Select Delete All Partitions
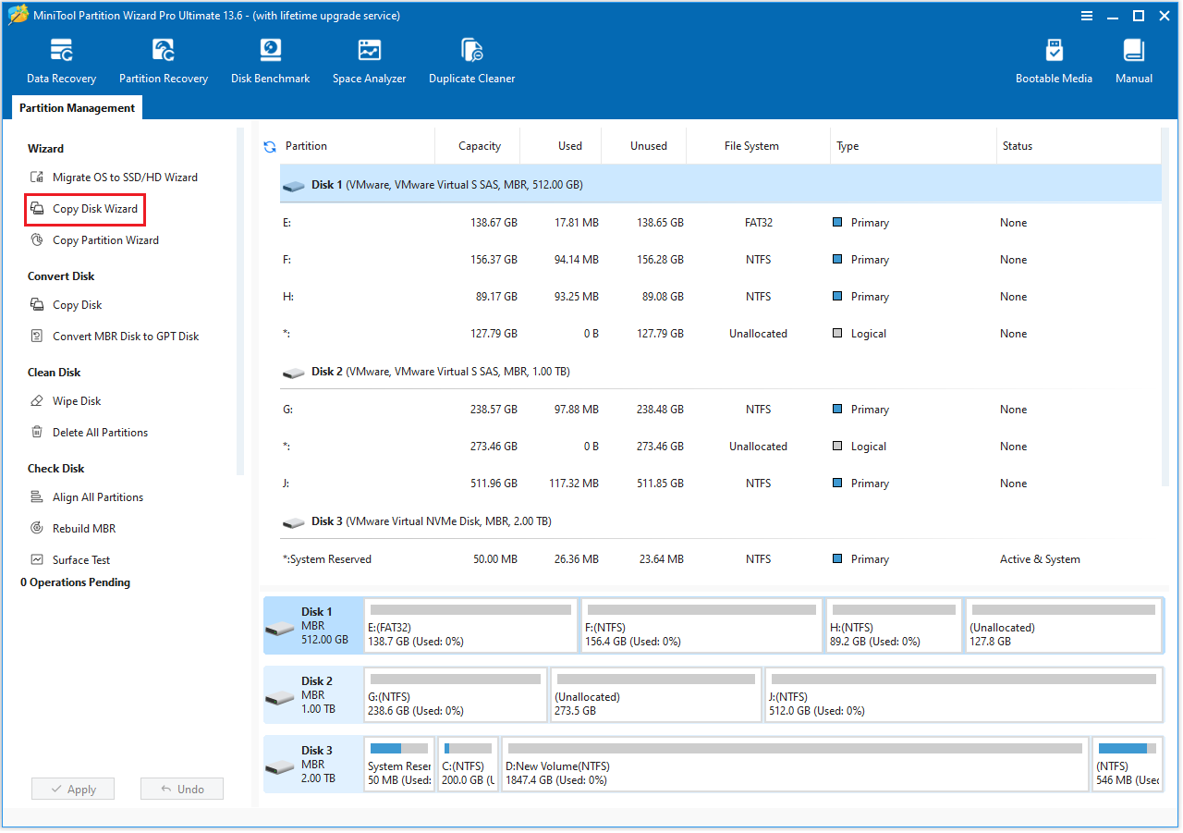 click(x=90, y=433)
